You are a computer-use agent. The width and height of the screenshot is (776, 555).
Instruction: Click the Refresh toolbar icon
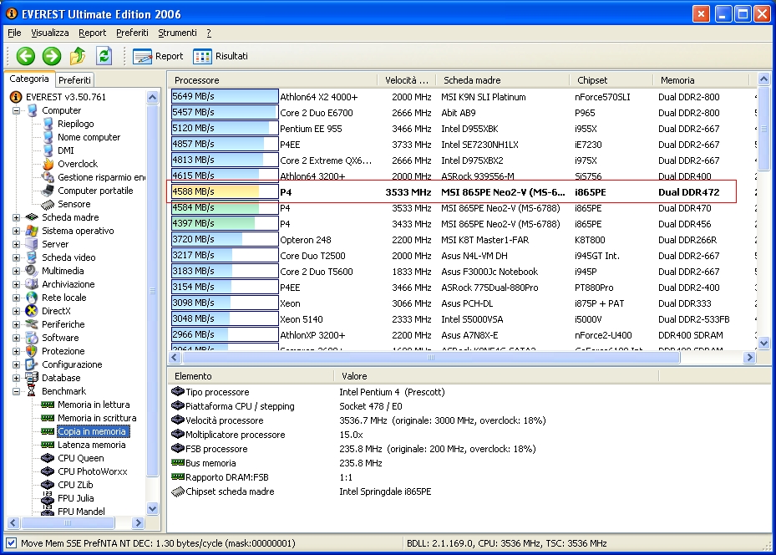(x=104, y=56)
